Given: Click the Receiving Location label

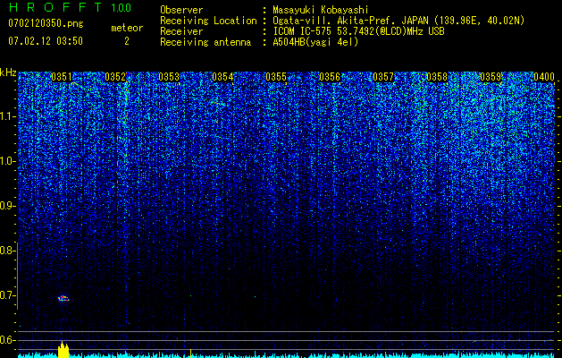Looking at the screenshot, I should [x=208, y=21].
